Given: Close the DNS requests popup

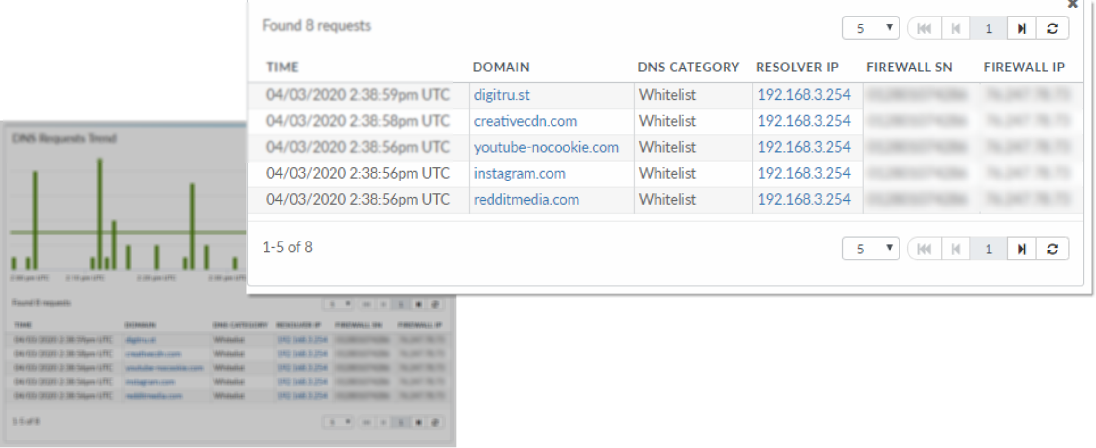Looking at the screenshot, I should [1073, 4].
